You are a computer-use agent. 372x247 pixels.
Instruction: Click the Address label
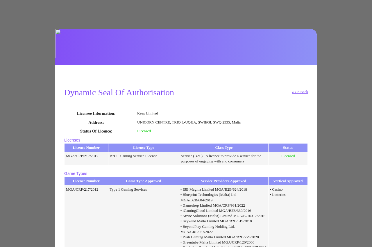pyautogui.click(x=96, y=123)
